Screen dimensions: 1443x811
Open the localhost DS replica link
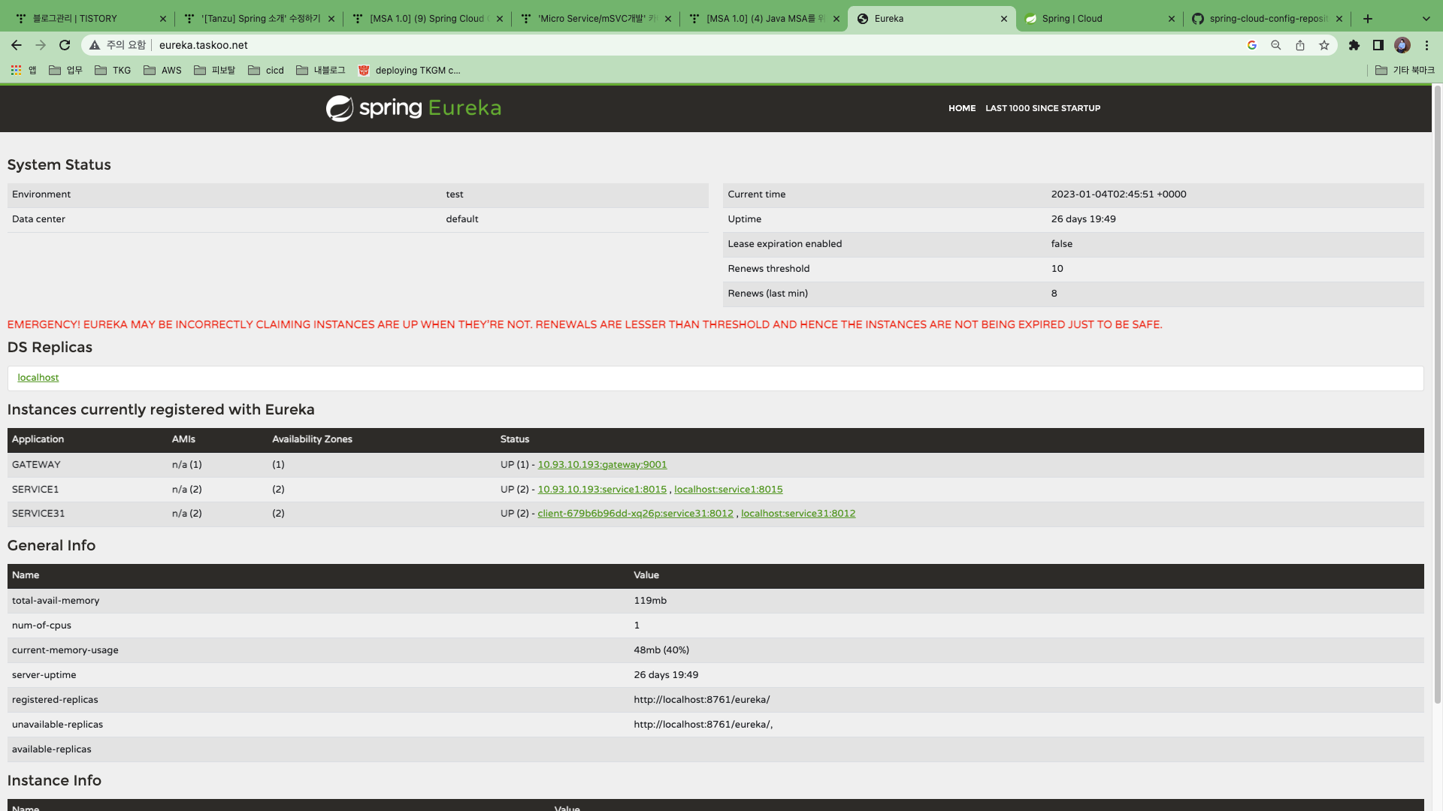coord(38,378)
